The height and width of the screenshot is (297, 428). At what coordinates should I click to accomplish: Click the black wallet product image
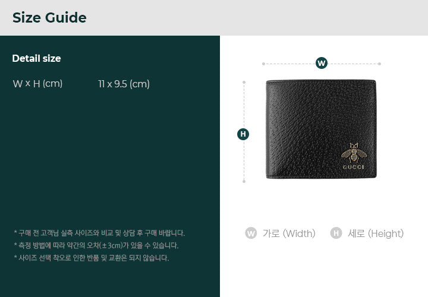[x=321, y=129]
